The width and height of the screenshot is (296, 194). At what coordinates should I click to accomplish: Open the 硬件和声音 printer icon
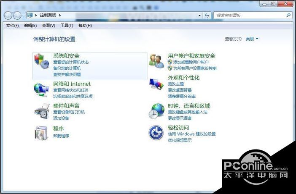point(41,111)
